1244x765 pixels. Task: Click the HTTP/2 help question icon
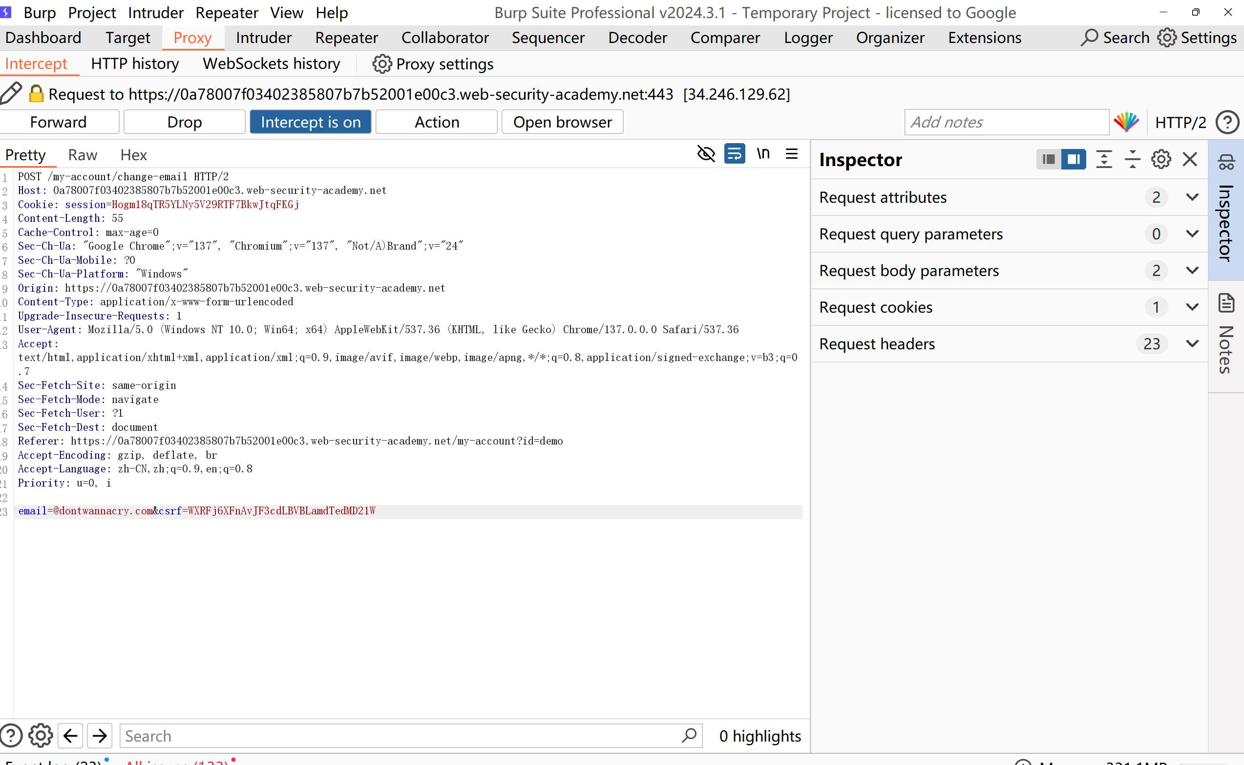1227,122
